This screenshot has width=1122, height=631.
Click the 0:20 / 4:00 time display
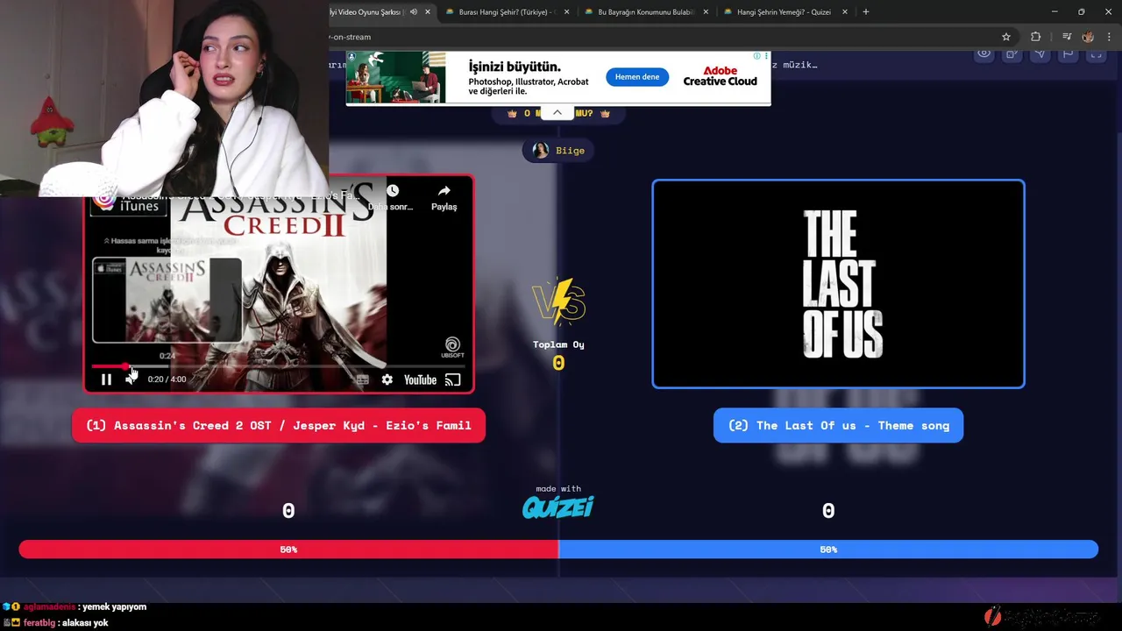[167, 379]
